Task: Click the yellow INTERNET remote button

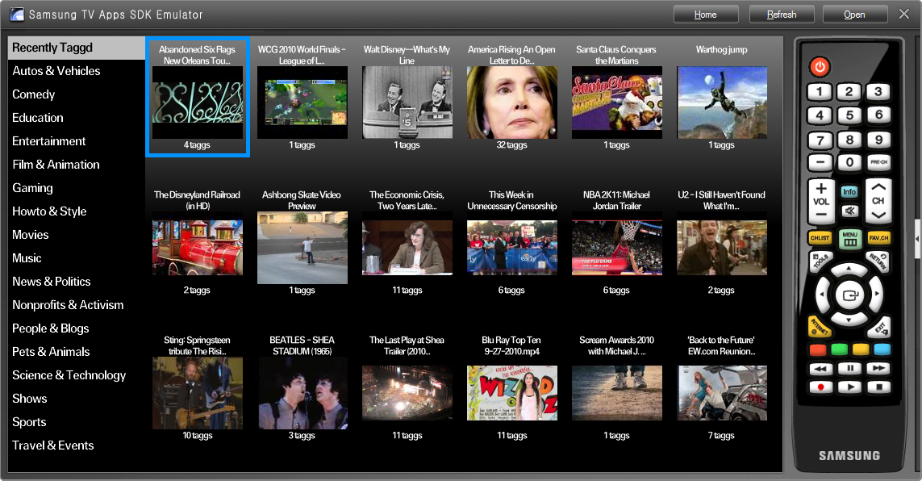Action: coord(819,326)
